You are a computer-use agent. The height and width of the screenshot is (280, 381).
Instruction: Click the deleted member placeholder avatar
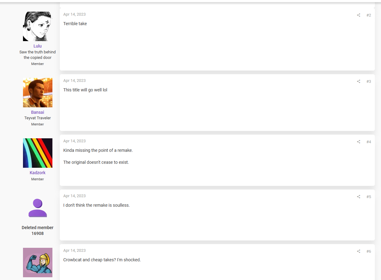(x=38, y=208)
